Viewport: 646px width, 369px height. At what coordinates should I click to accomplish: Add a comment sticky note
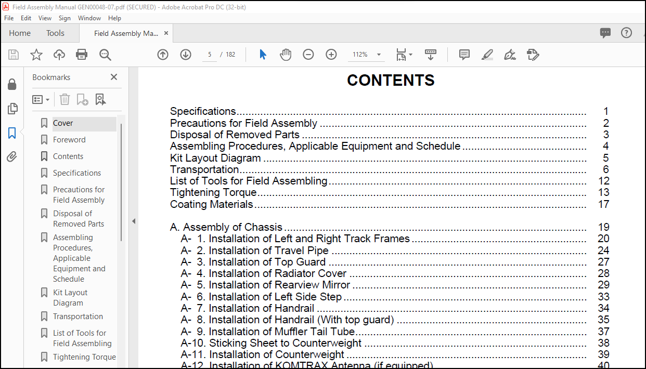(464, 55)
